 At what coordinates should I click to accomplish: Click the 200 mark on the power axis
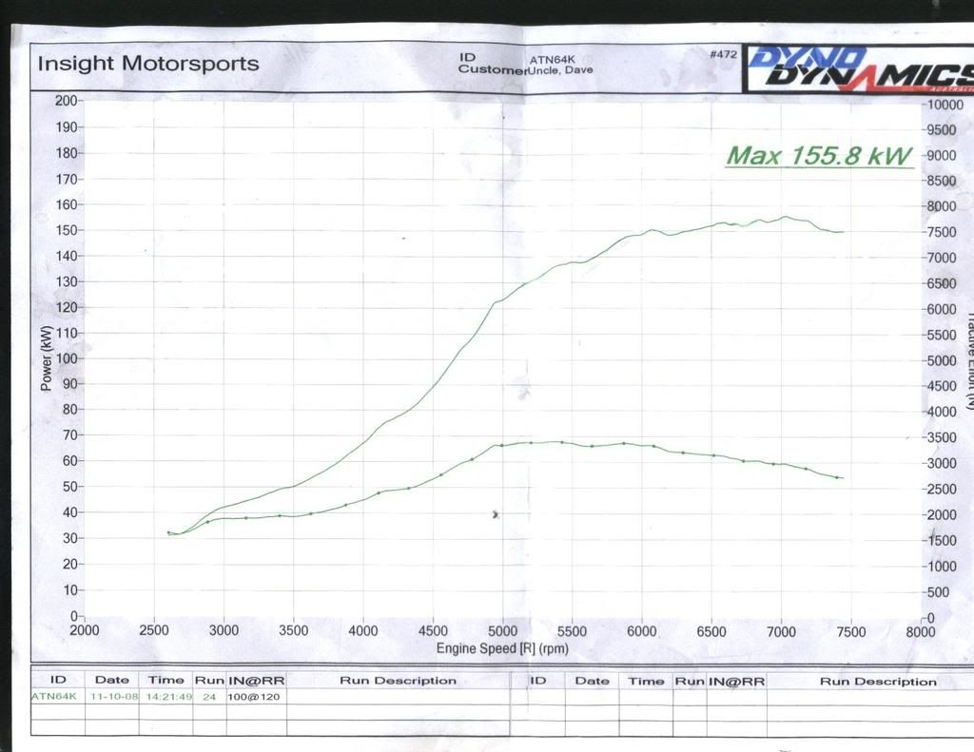point(66,101)
